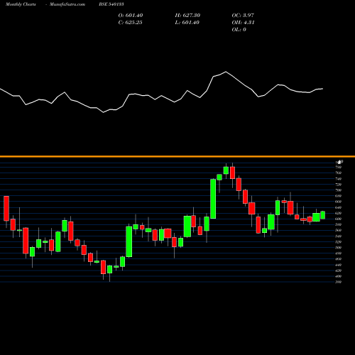This screenshot has height=355, width=355.
Task: Click the 500 price axis label
Action: [339, 248]
